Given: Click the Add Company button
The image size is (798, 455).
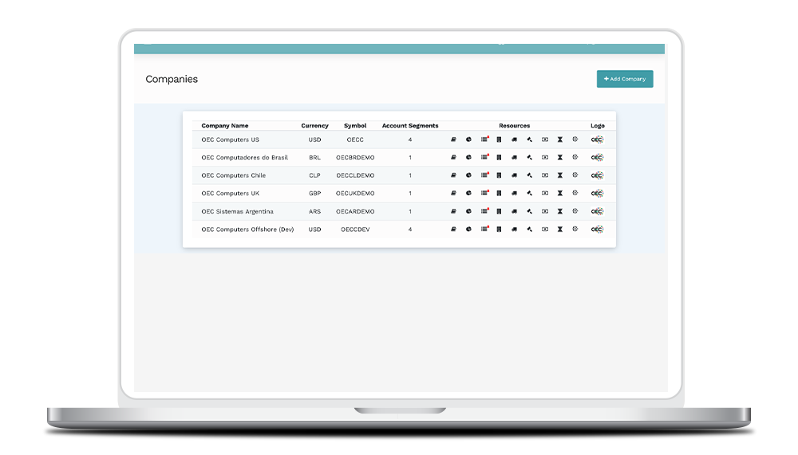Looking at the screenshot, I should click(625, 79).
